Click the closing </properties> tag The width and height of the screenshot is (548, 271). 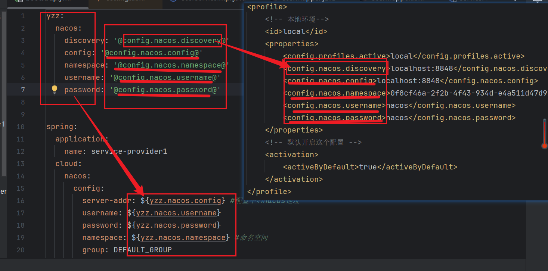[294, 130]
